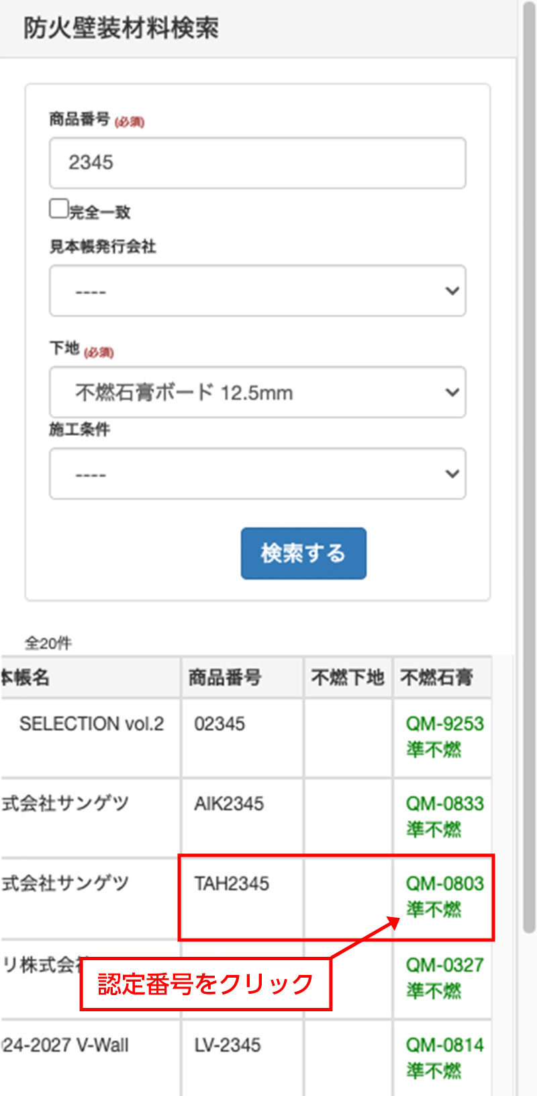Select the AIK2345 product number cell
Viewport: 537px width, 1096px height.
coord(229,804)
